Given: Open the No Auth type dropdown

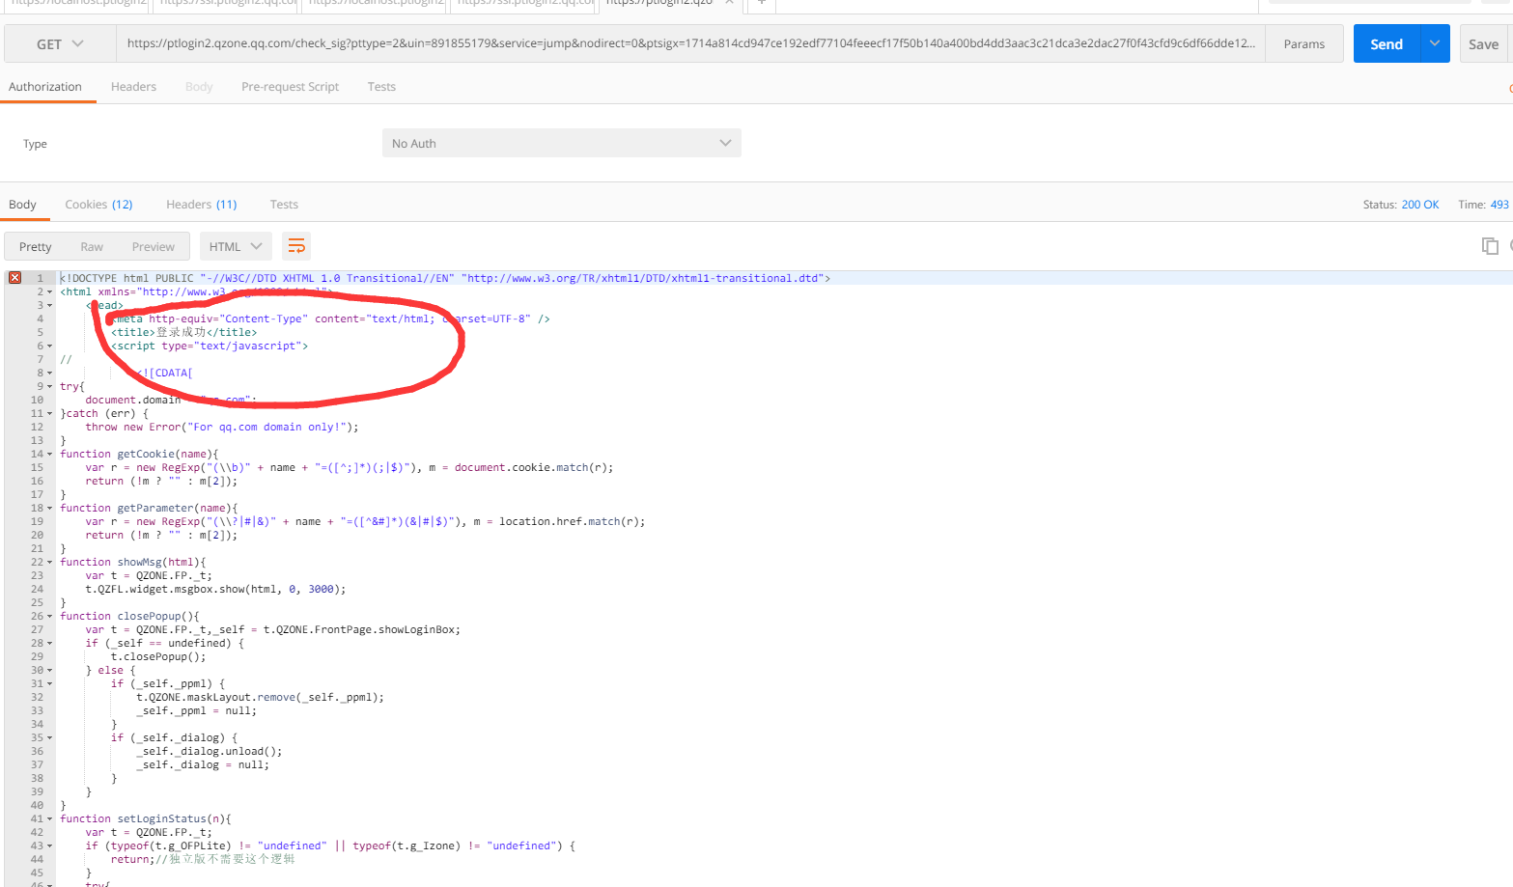Looking at the screenshot, I should pyautogui.click(x=562, y=143).
